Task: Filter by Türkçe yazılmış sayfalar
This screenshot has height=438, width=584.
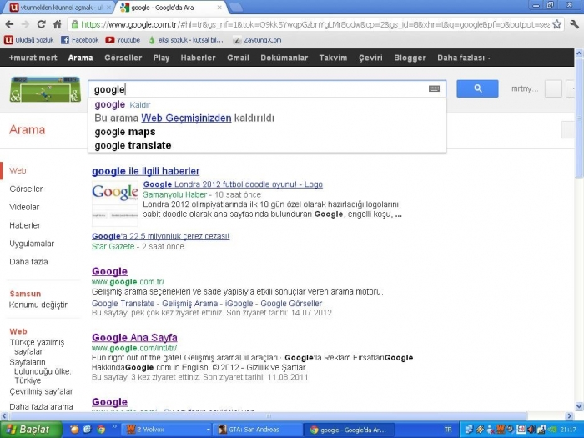Action: pyautogui.click(x=37, y=347)
